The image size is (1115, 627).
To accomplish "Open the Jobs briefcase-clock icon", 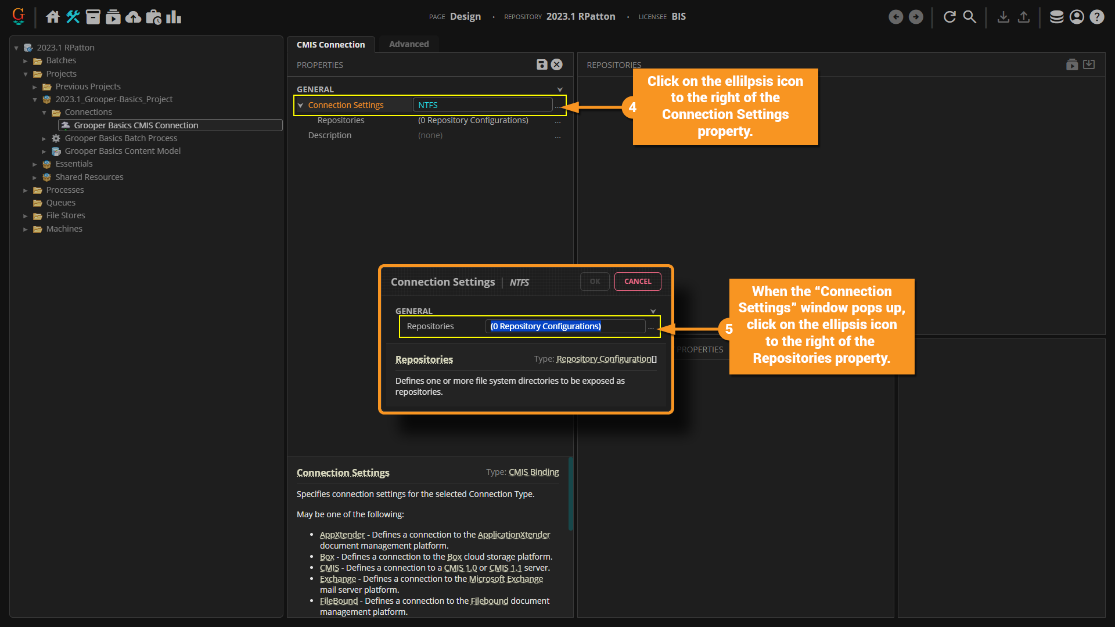I will (153, 17).
